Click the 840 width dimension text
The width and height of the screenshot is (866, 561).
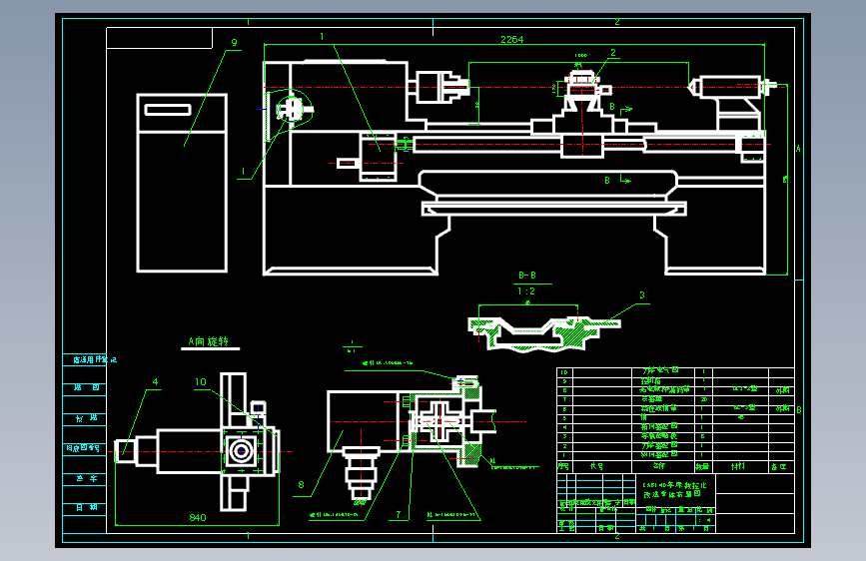(x=197, y=517)
